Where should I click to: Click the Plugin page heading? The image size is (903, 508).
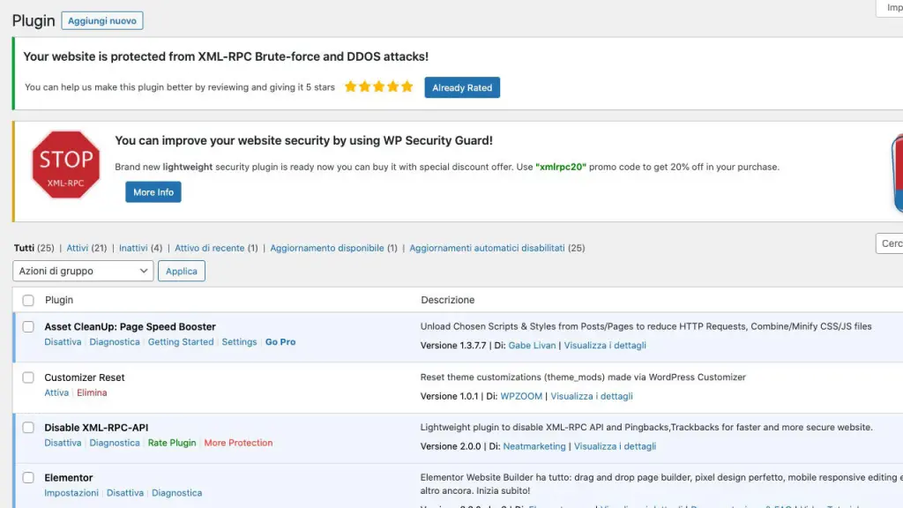tap(34, 21)
